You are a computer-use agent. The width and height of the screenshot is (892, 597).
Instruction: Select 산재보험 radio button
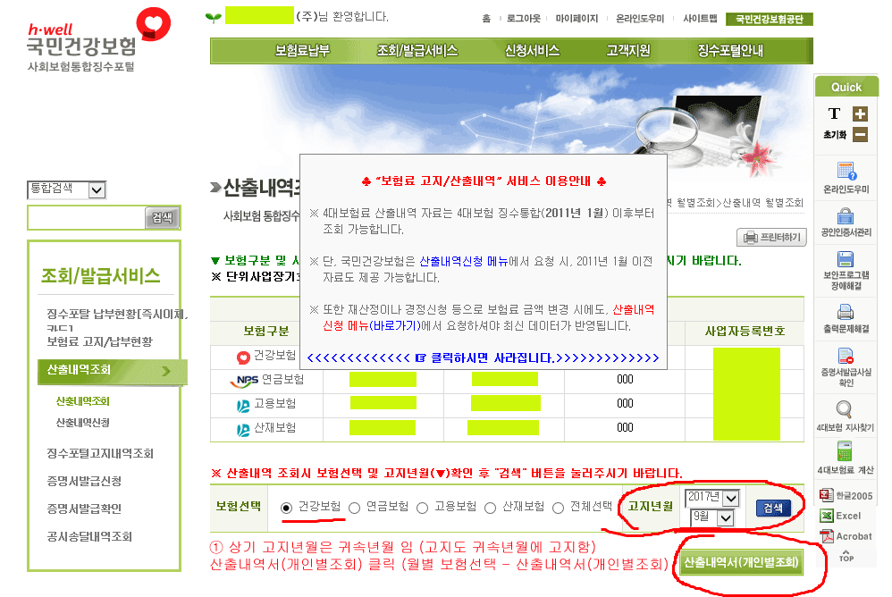coord(490,508)
